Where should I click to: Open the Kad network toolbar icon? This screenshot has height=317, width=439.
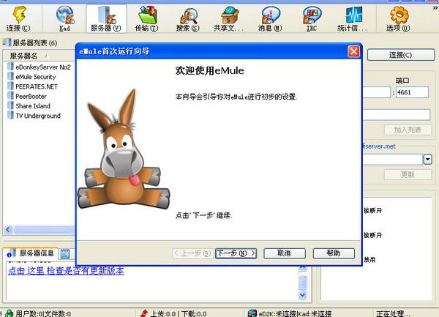point(64,15)
